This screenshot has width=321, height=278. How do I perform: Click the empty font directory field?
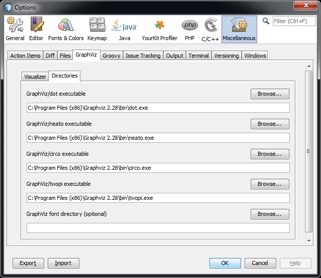point(158,228)
